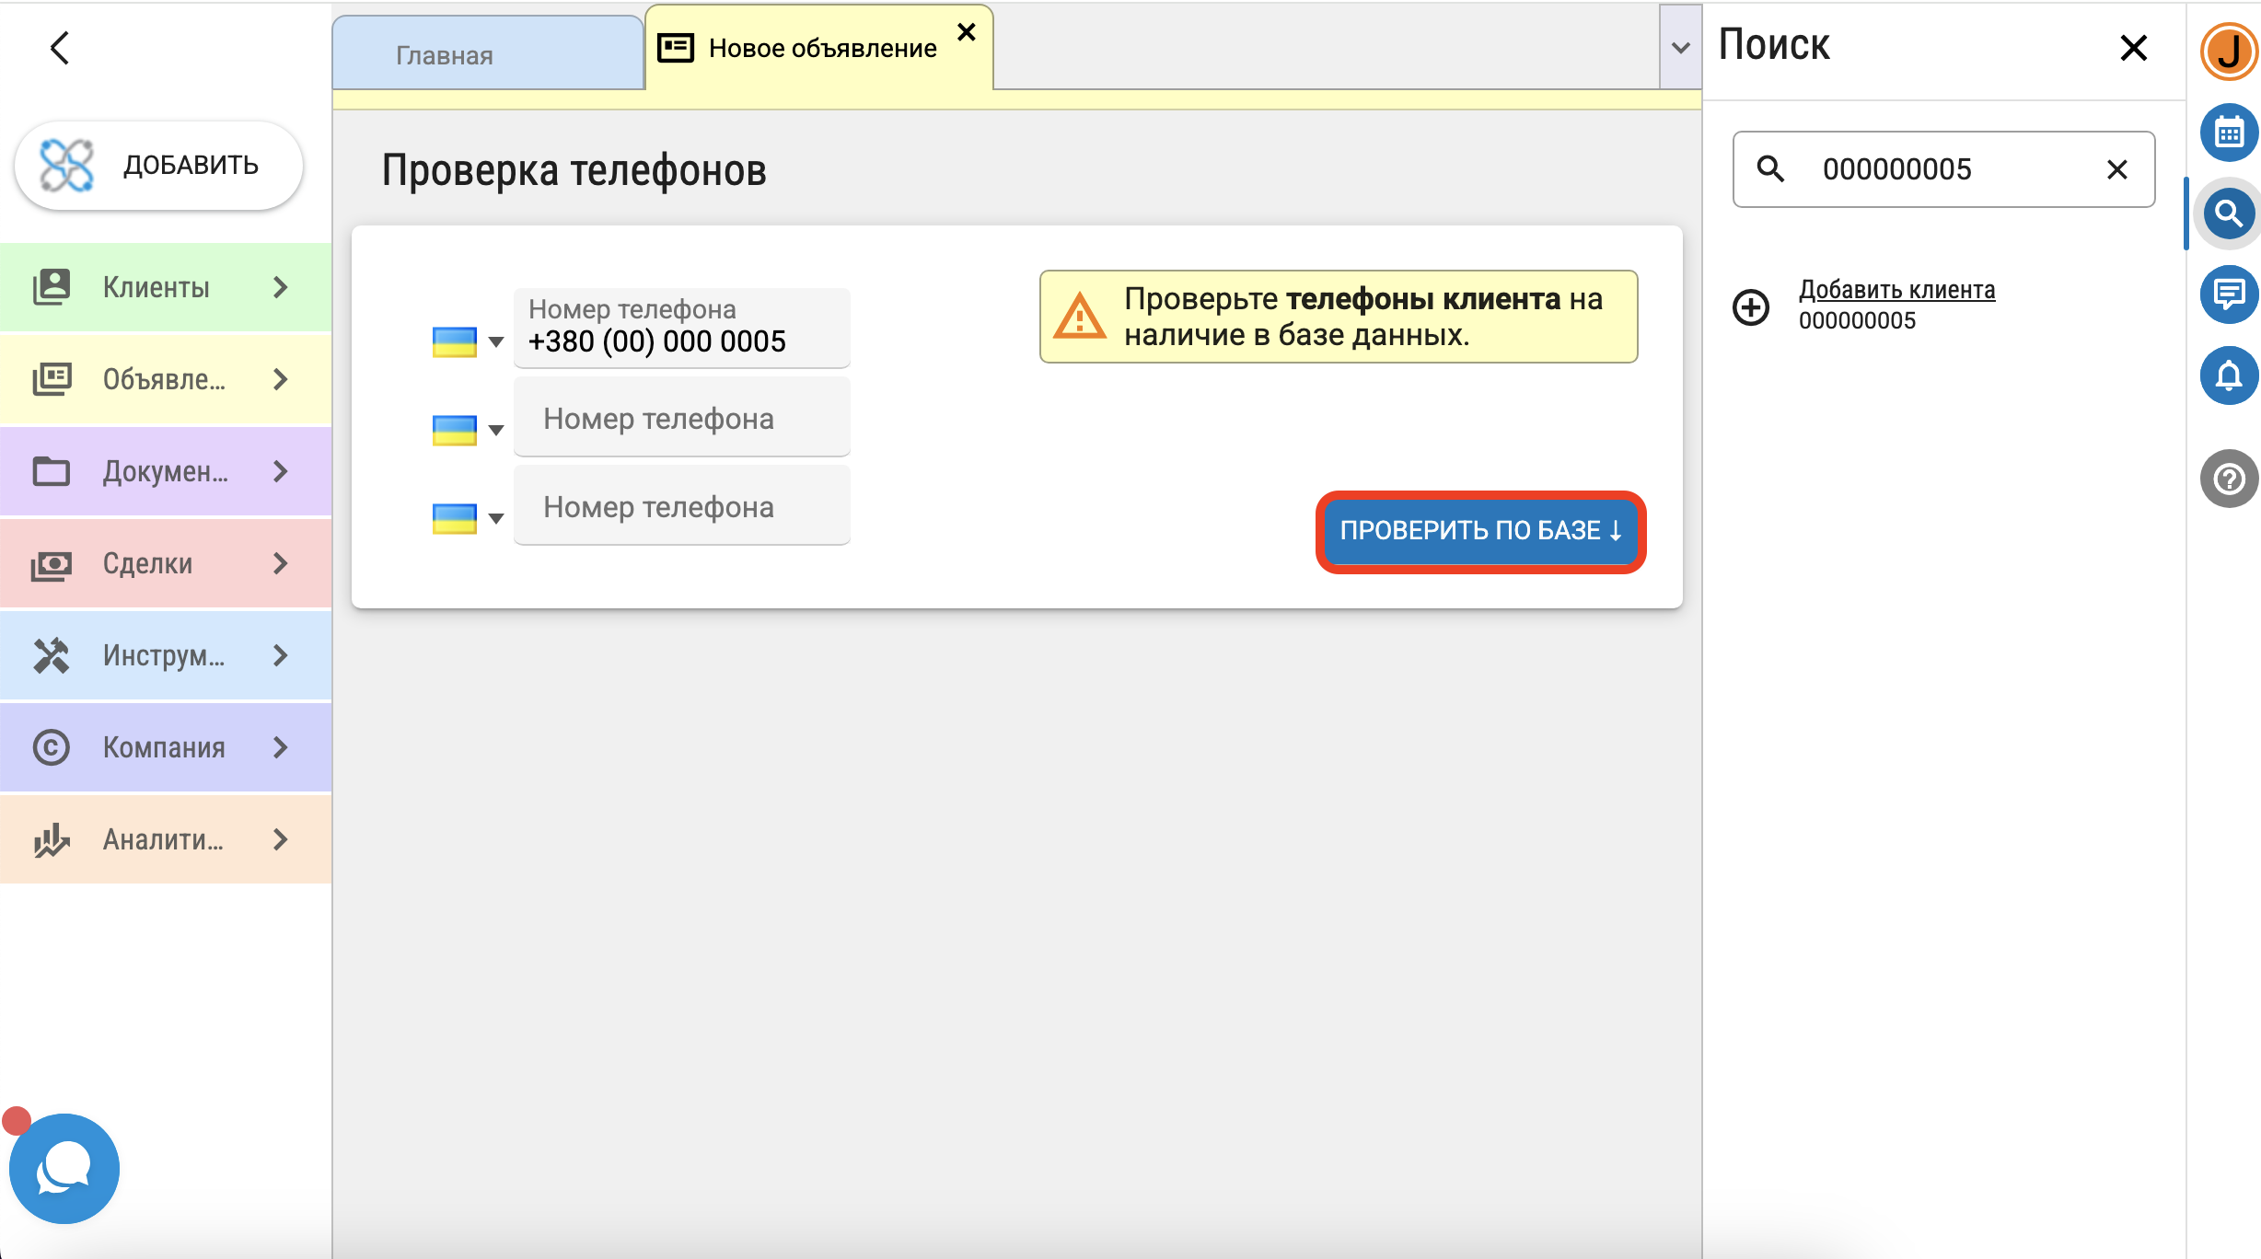
Task: Open notifications bell icon
Action: tap(2228, 375)
